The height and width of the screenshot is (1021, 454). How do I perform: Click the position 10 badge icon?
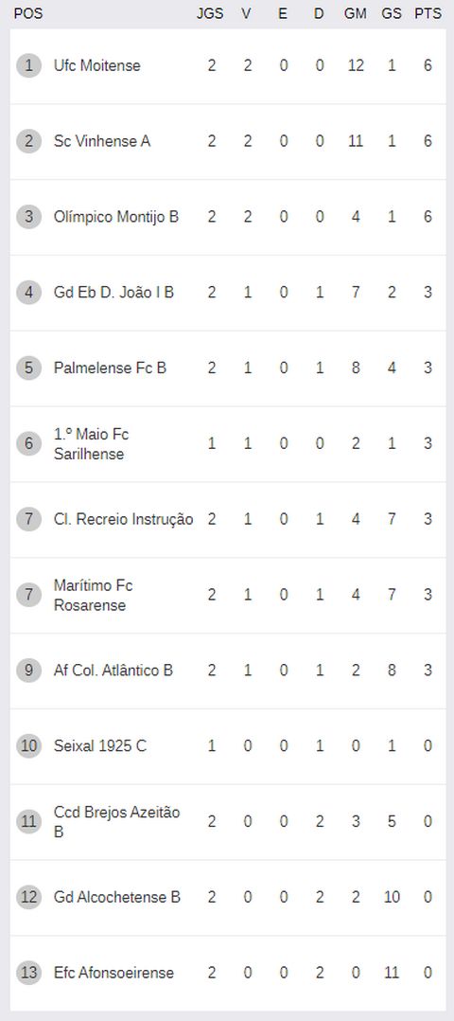tap(28, 745)
